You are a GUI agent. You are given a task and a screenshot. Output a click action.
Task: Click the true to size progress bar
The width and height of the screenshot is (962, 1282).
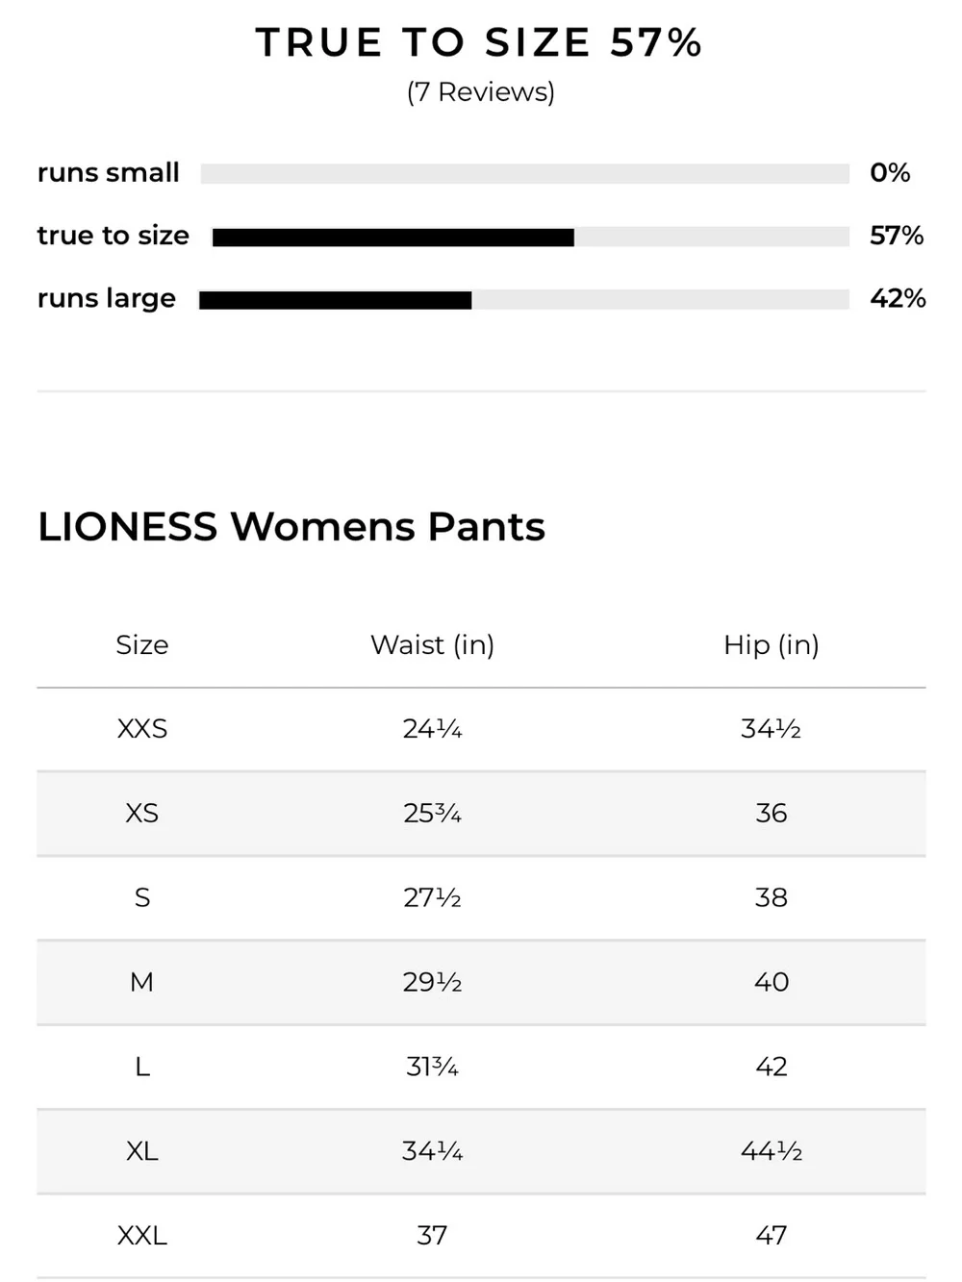[x=531, y=237]
